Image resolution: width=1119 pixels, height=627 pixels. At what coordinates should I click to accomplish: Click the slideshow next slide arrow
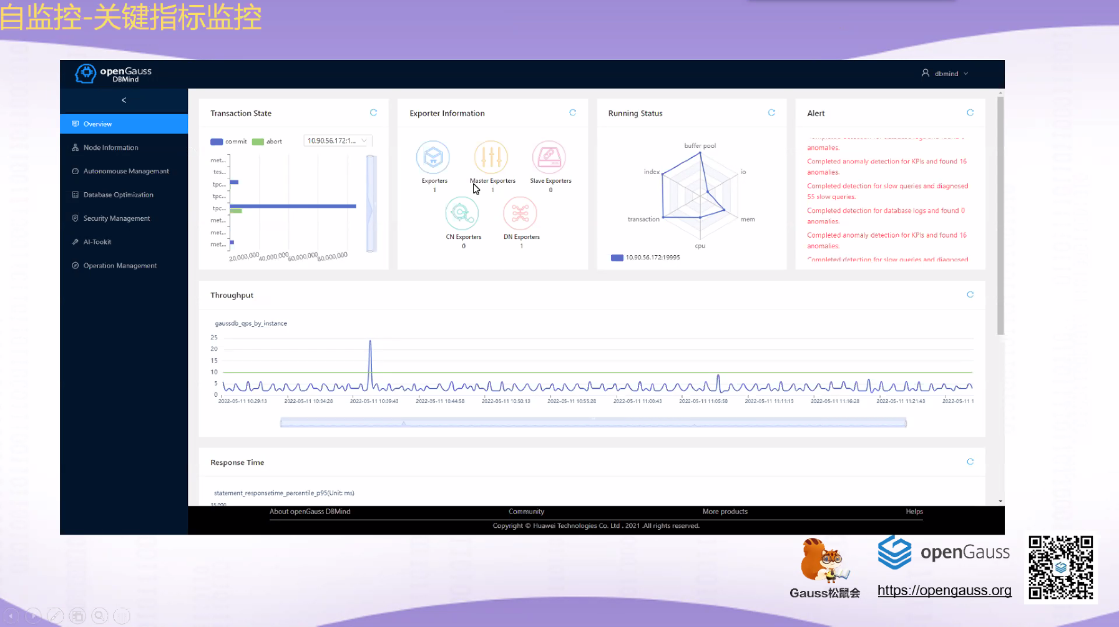pos(33,616)
